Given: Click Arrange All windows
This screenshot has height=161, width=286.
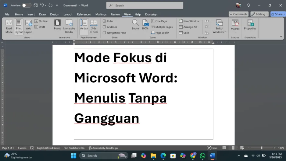Looking at the screenshot, I should pos(188,27).
